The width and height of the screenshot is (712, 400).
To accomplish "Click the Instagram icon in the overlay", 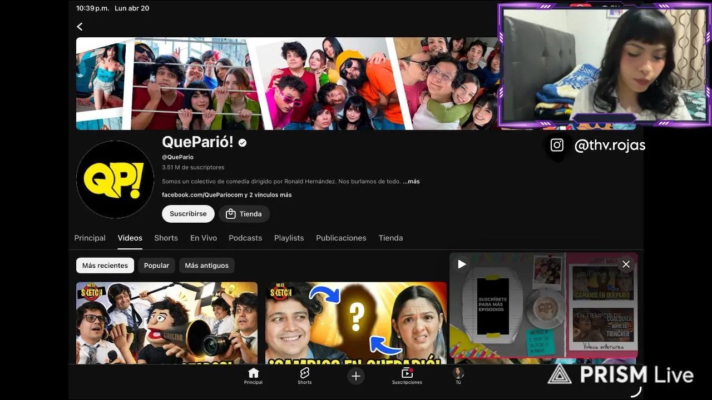I will click(x=557, y=146).
